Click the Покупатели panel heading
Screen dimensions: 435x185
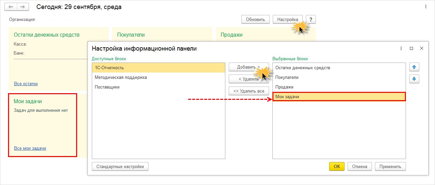[x=131, y=35]
